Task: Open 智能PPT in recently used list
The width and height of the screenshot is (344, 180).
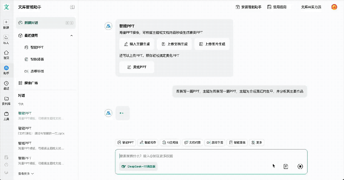Action: [x=37, y=47]
